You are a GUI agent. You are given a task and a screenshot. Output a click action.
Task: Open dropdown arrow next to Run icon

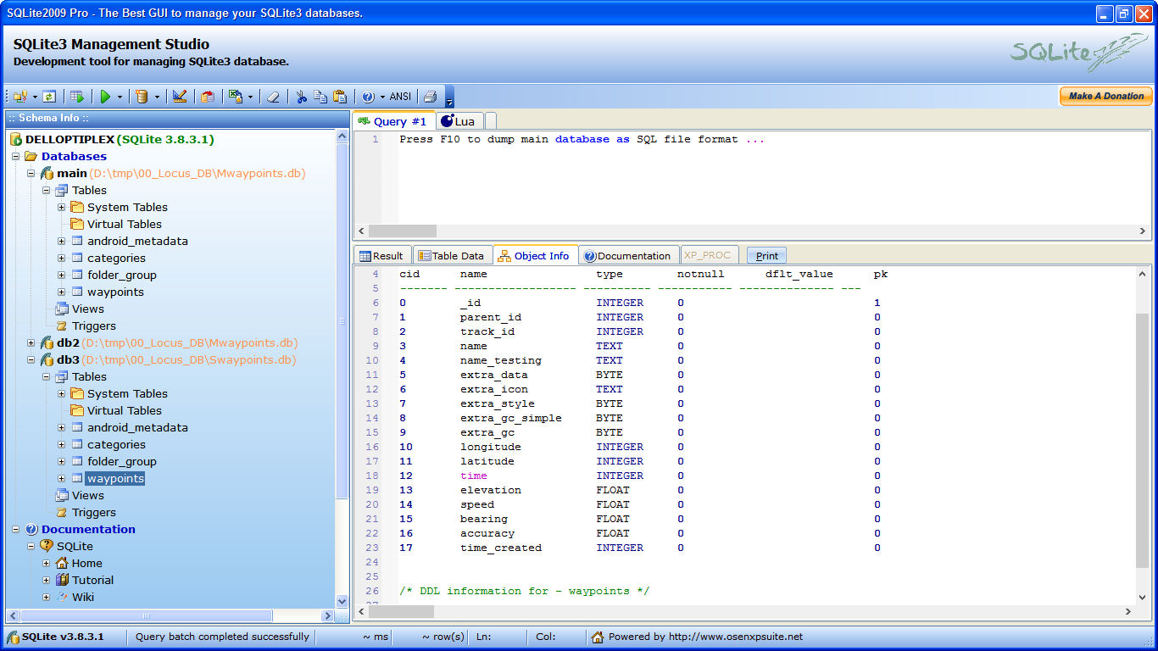pyautogui.click(x=120, y=97)
